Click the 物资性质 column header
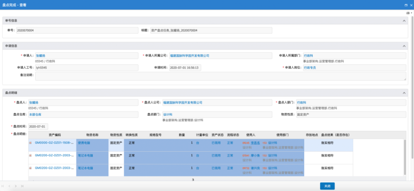 click(x=116, y=135)
